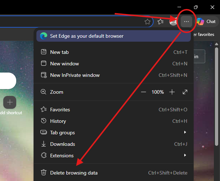This screenshot has width=220, height=181.
Task: Click the Ctrl+Shift+Delete shortcut text
Action: [168, 173]
